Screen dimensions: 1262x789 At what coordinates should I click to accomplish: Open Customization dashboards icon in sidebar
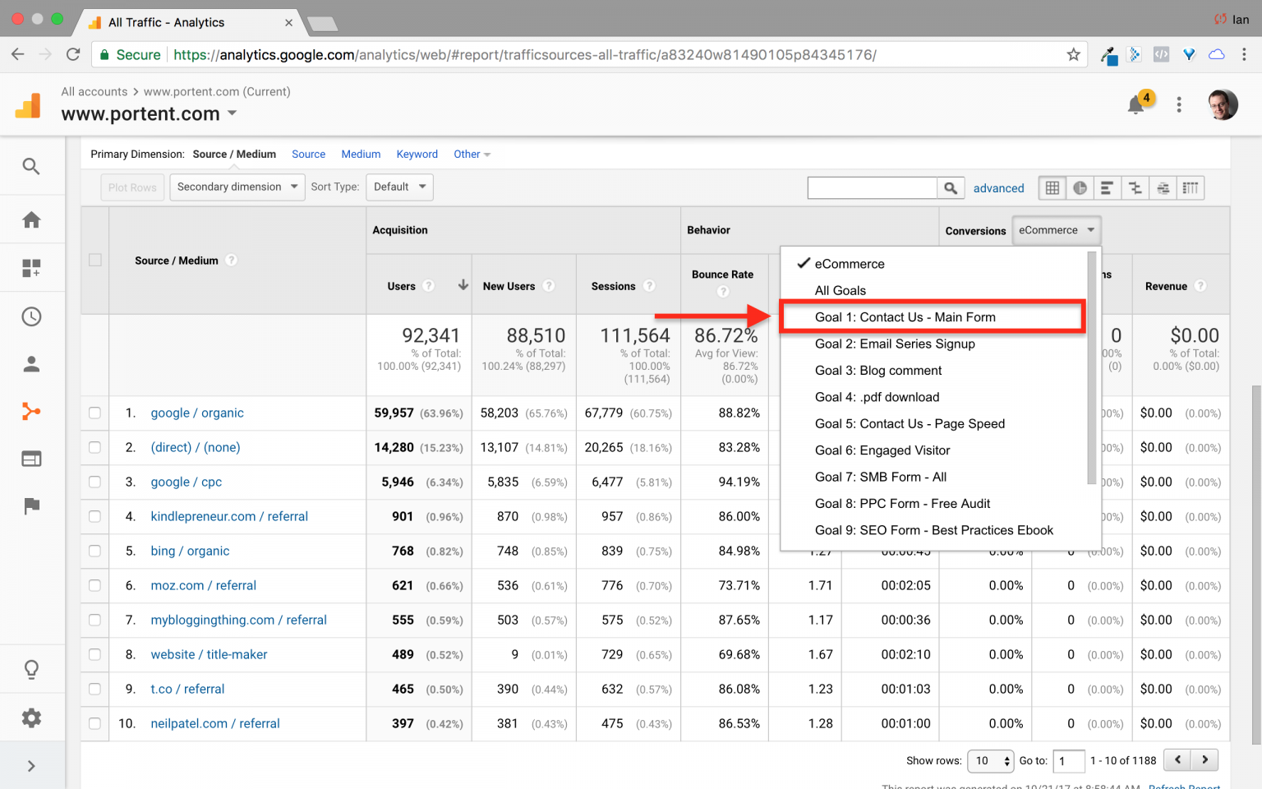[x=31, y=268]
